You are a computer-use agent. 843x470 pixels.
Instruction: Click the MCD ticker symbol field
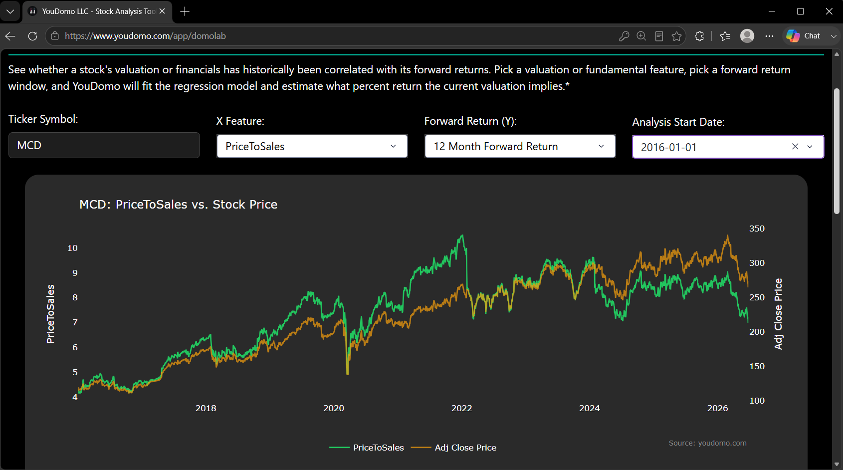tap(104, 145)
